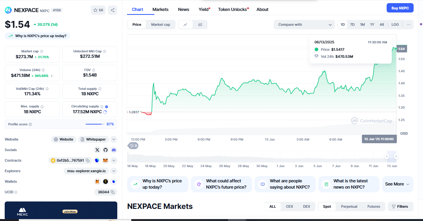Image resolution: width=423 pixels, height=221 pixels.
Task: Copy the contract address 0xf2b5...767591
Action: [88, 160]
